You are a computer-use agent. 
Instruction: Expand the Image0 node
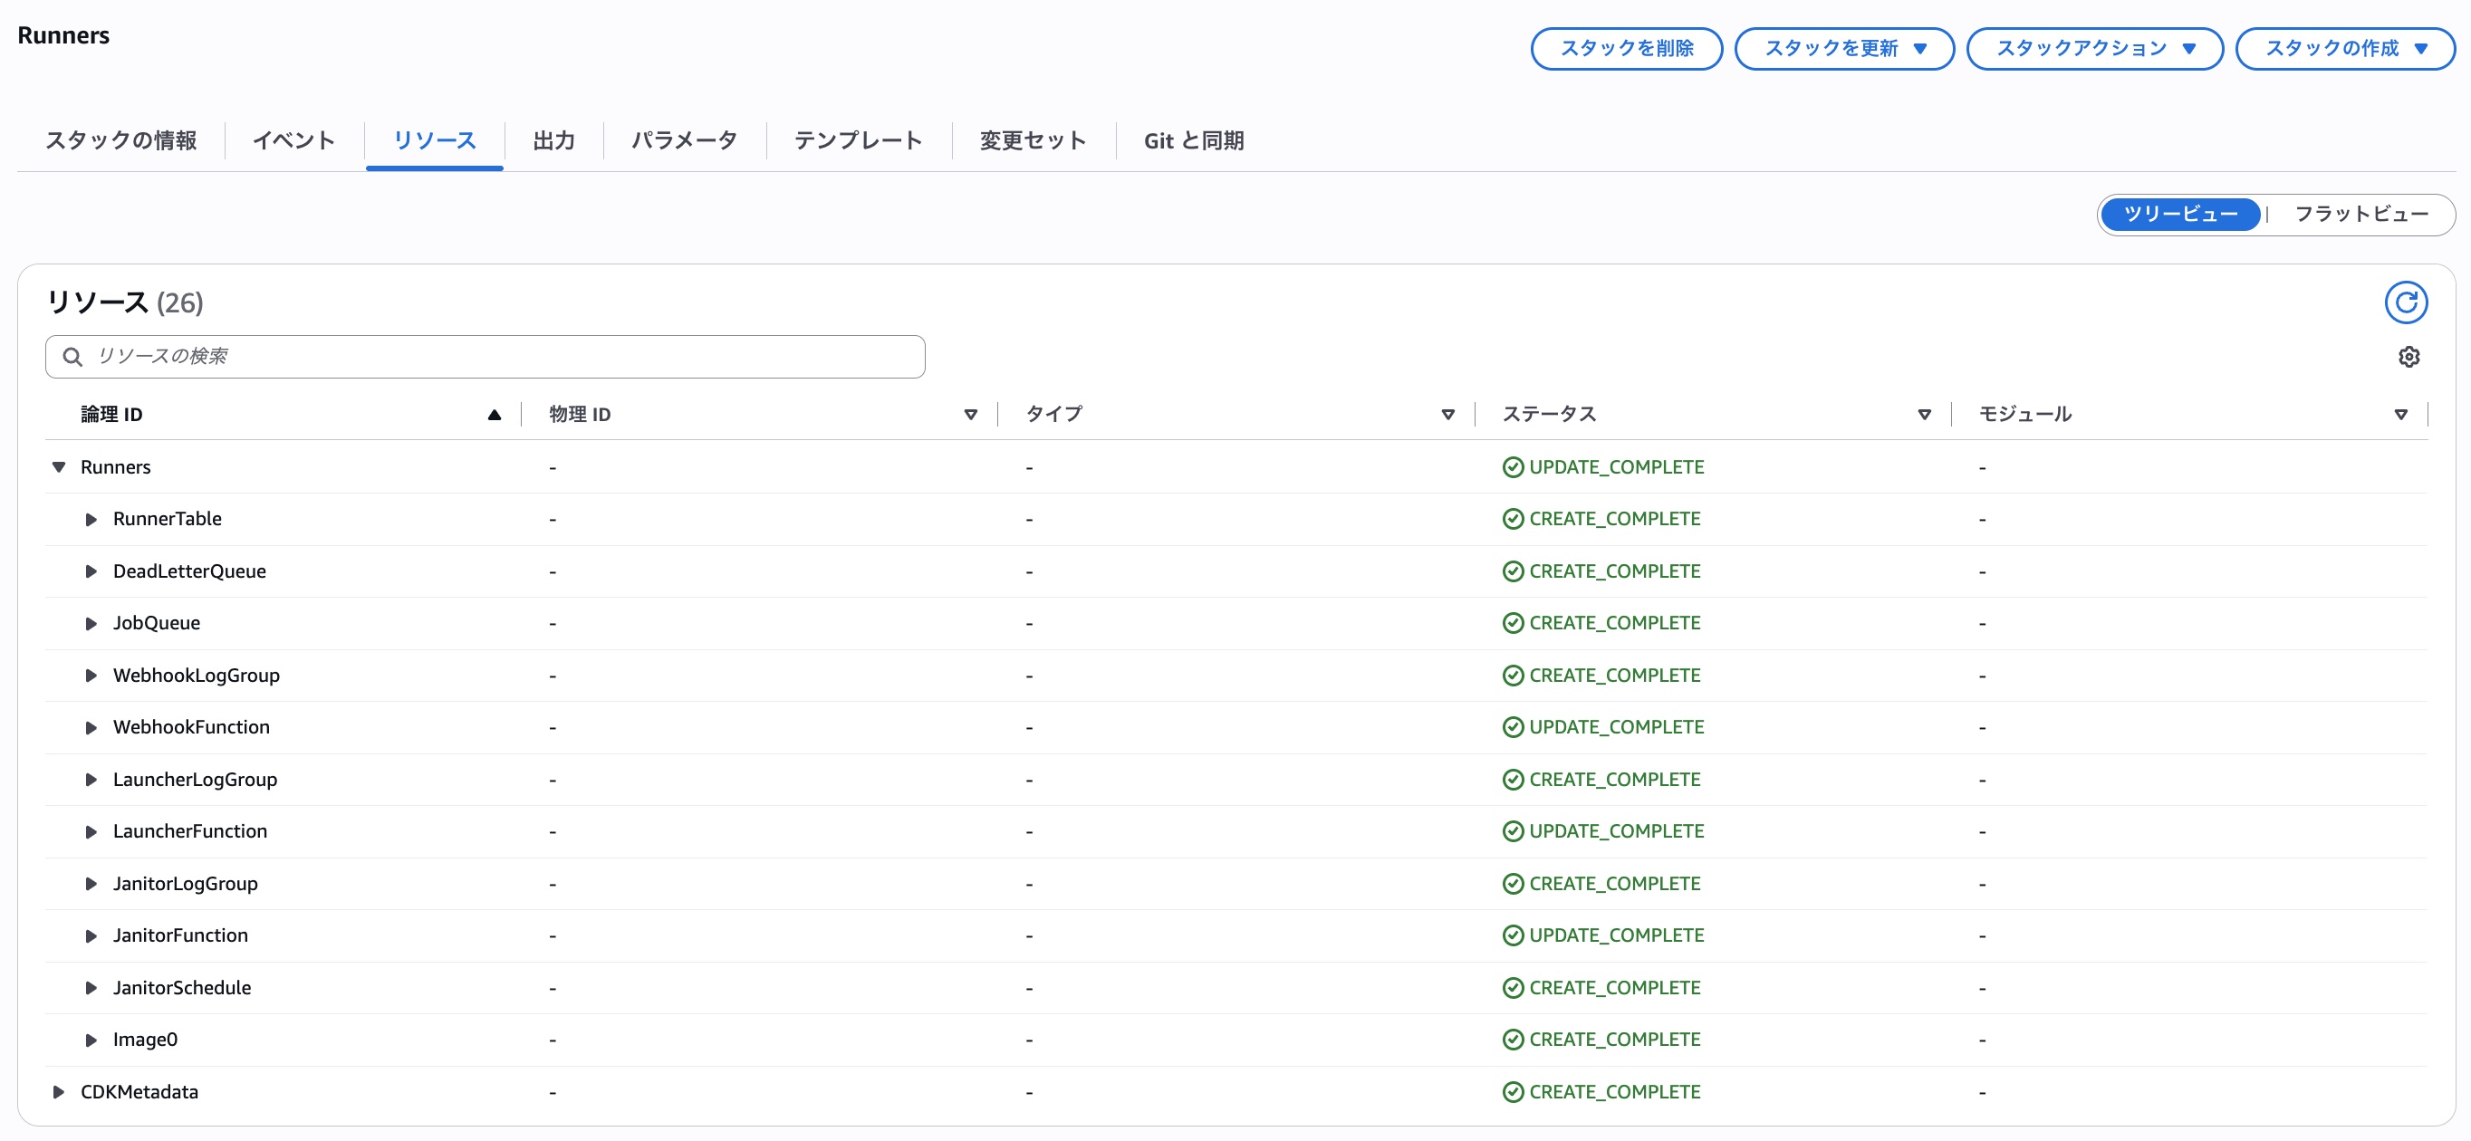[91, 1040]
